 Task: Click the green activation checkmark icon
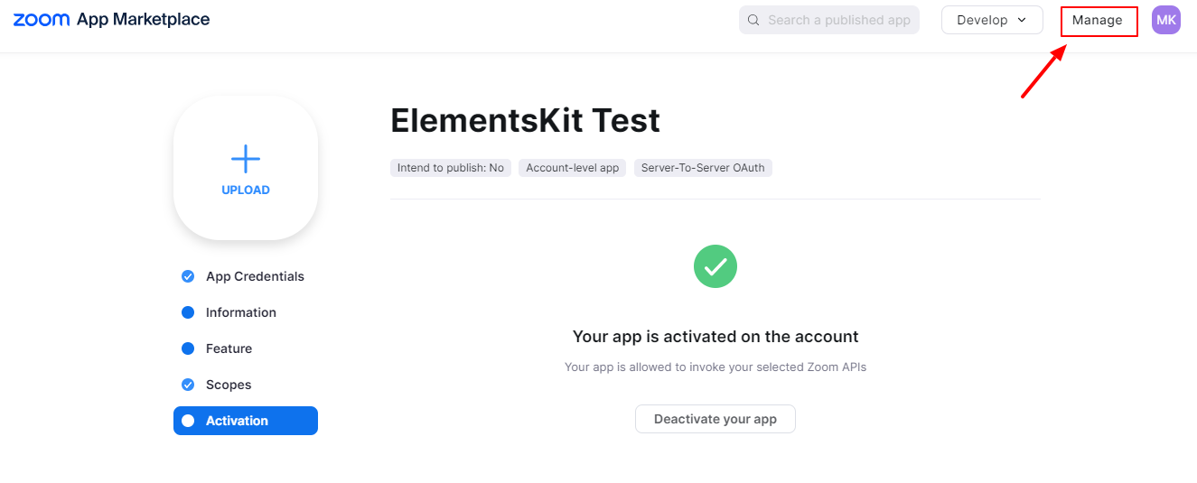click(715, 266)
